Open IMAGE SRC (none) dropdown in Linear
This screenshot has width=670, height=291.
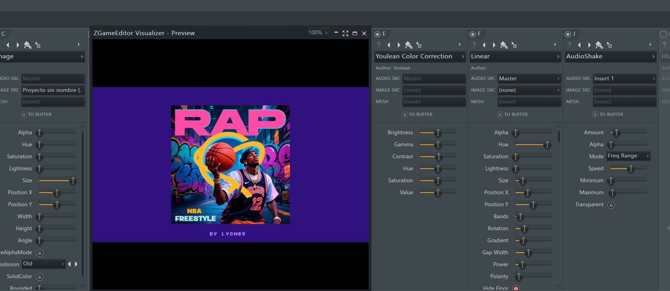click(x=529, y=90)
